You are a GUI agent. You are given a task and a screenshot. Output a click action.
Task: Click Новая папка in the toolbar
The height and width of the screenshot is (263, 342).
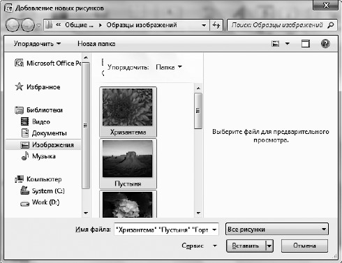pos(96,44)
